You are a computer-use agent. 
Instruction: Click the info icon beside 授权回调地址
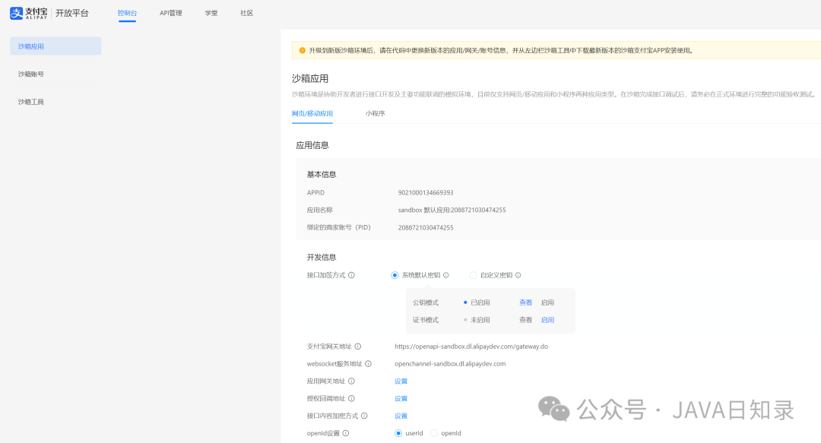tap(351, 398)
